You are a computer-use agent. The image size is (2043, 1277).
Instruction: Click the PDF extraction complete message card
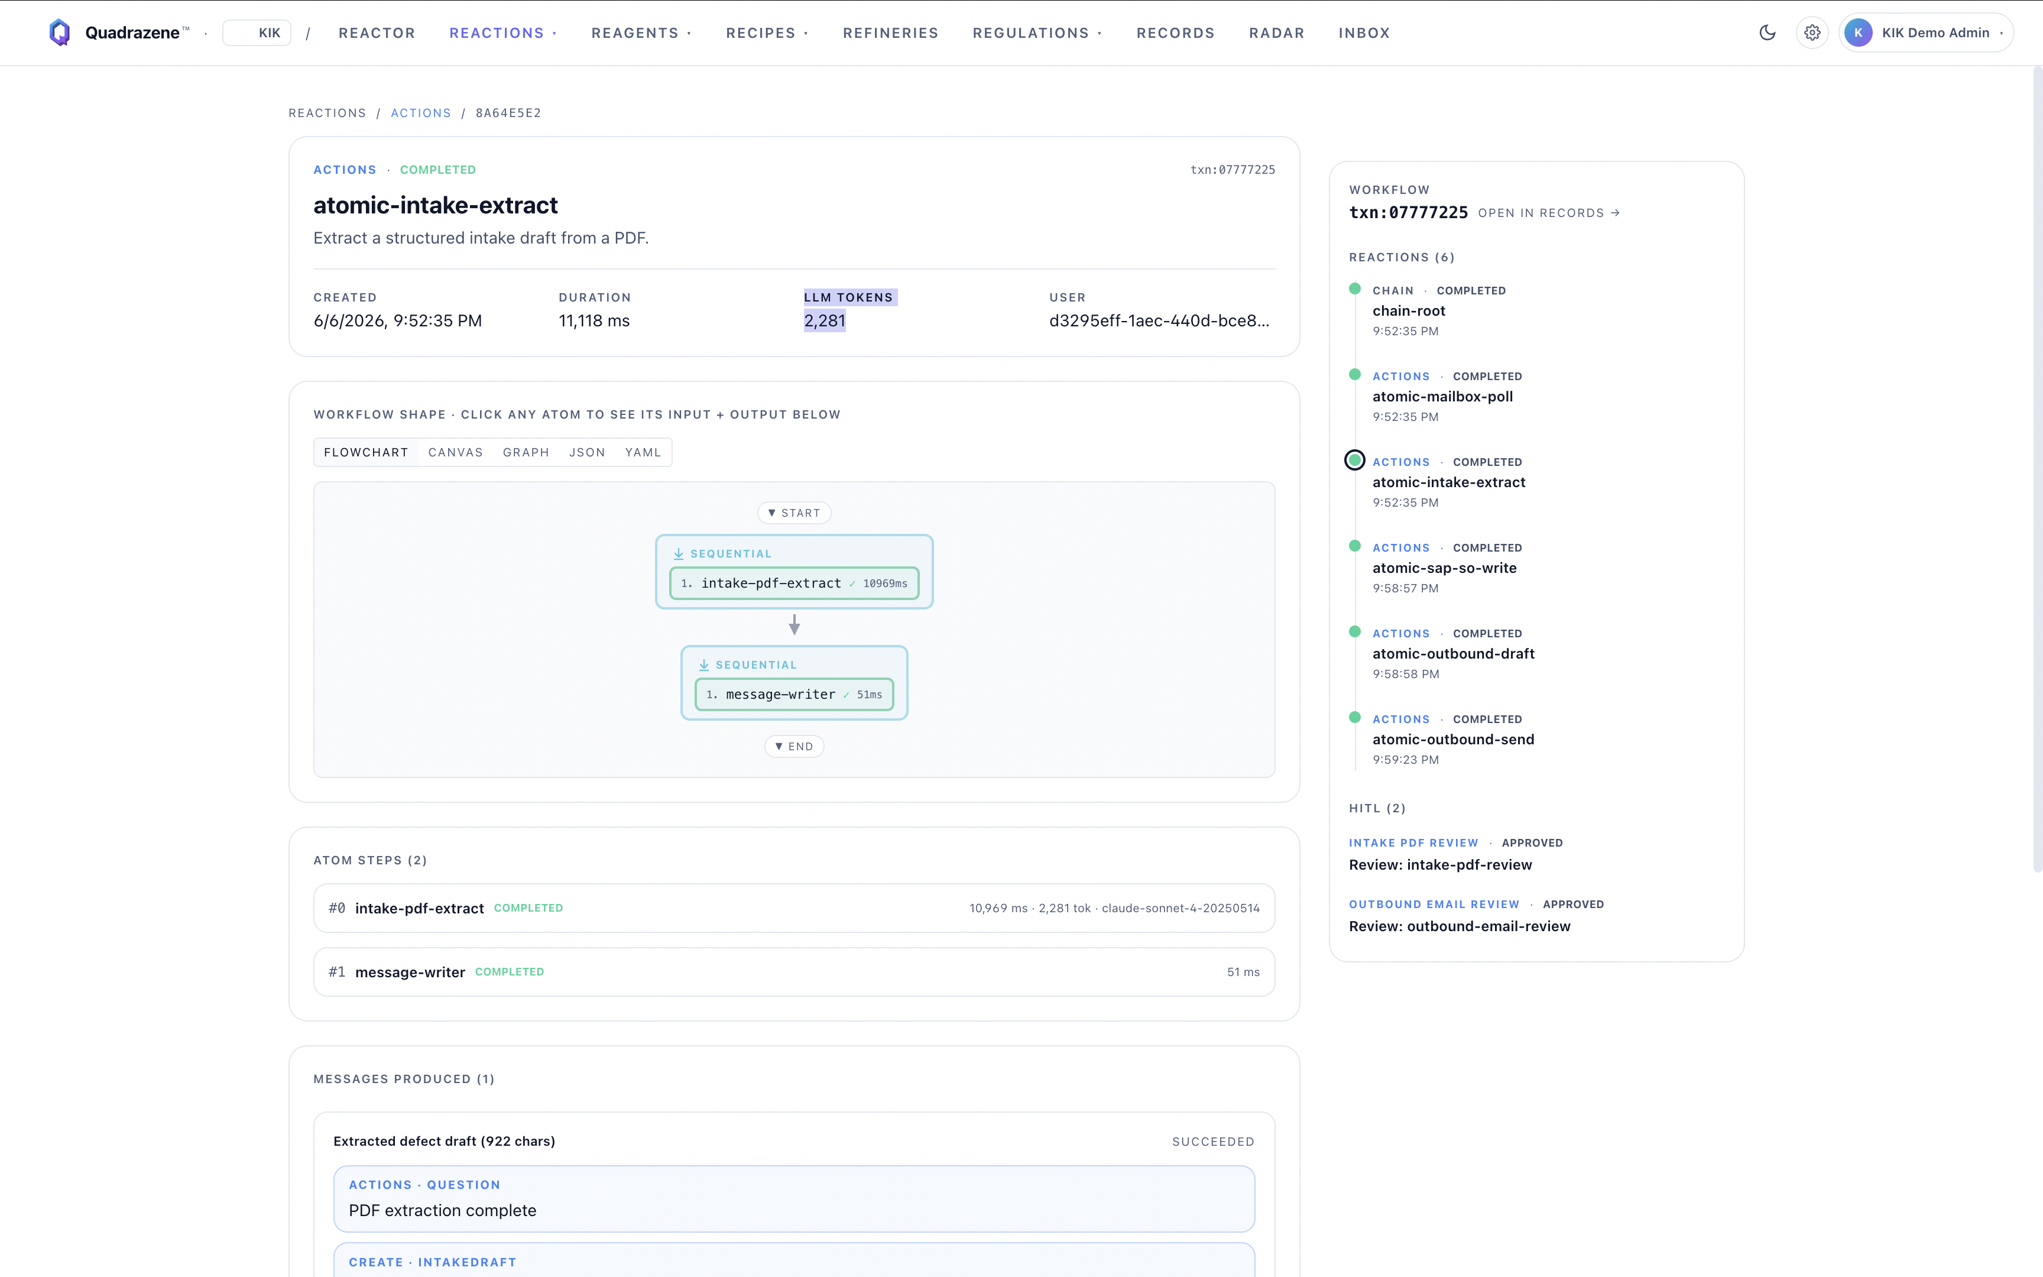pyautogui.click(x=793, y=1198)
